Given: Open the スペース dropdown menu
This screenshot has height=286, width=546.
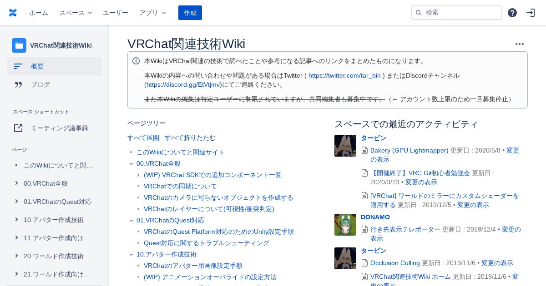Looking at the screenshot, I should click(x=76, y=13).
